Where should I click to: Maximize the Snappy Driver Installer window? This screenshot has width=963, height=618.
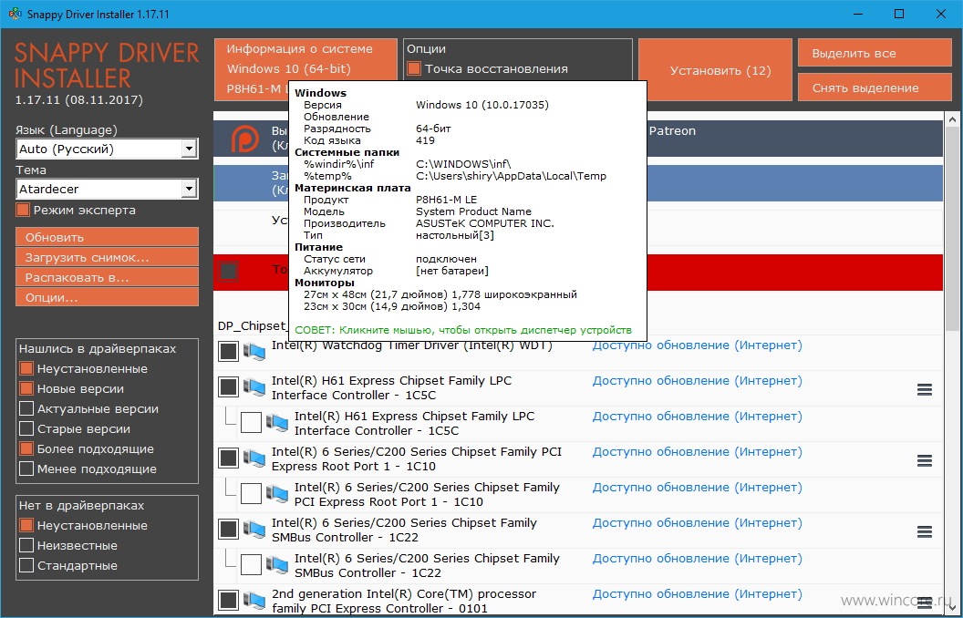899,14
